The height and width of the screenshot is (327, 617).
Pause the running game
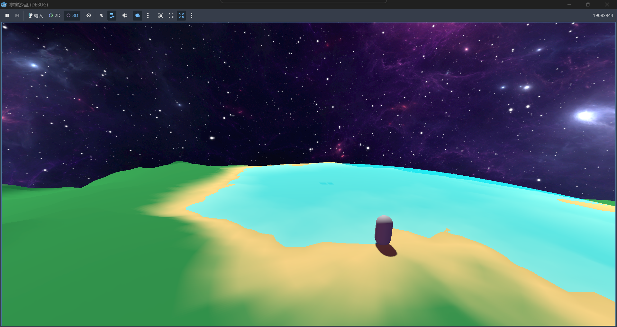pos(7,15)
